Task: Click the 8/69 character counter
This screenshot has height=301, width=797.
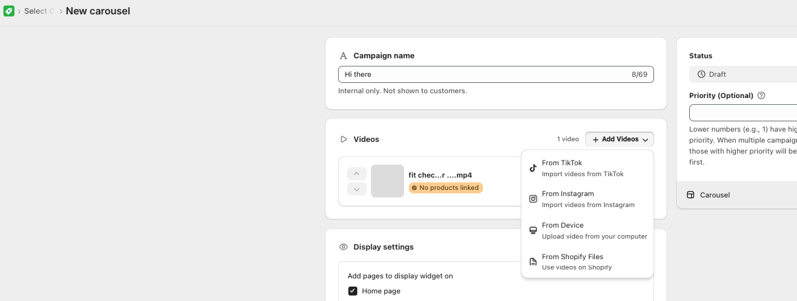Action: coord(640,74)
